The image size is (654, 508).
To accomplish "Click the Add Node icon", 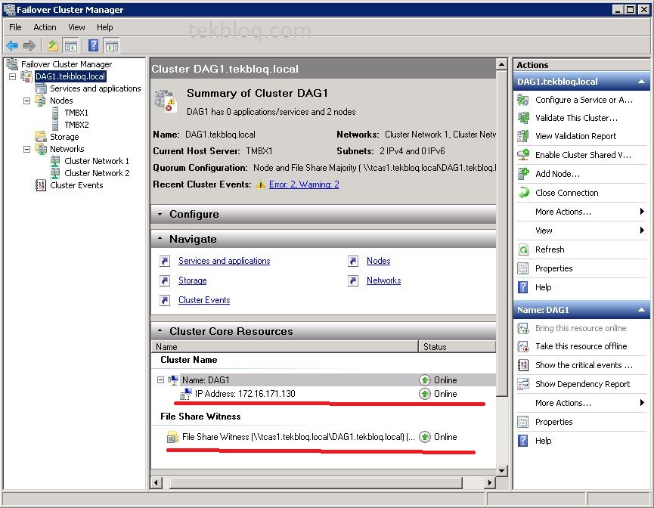I will (x=523, y=174).
